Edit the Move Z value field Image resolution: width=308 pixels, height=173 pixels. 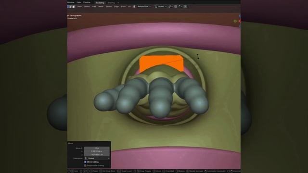coord(97,154)
